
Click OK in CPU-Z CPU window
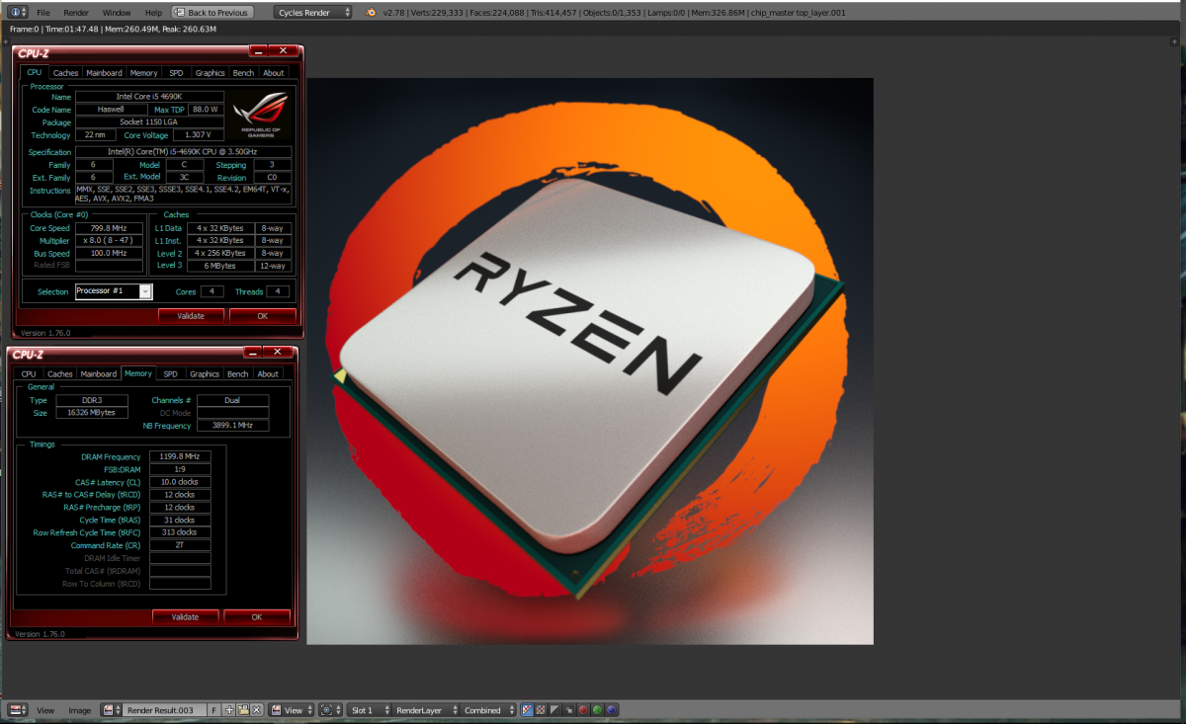262,316
